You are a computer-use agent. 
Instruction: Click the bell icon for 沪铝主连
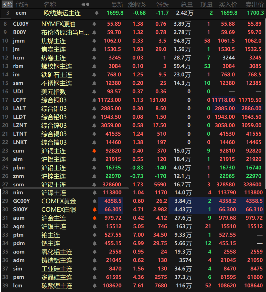click(x=94, y=159)
